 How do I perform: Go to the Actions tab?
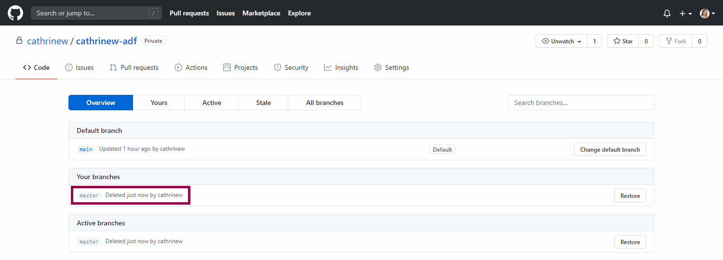[x=191, y=67]
